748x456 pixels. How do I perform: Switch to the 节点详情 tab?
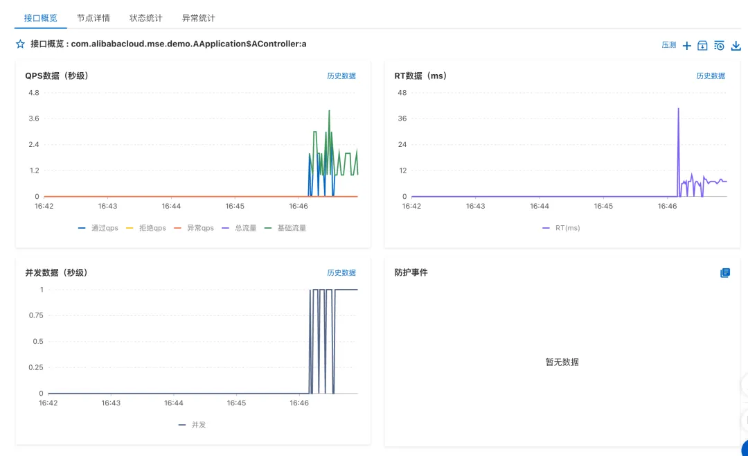coord(93,18)
